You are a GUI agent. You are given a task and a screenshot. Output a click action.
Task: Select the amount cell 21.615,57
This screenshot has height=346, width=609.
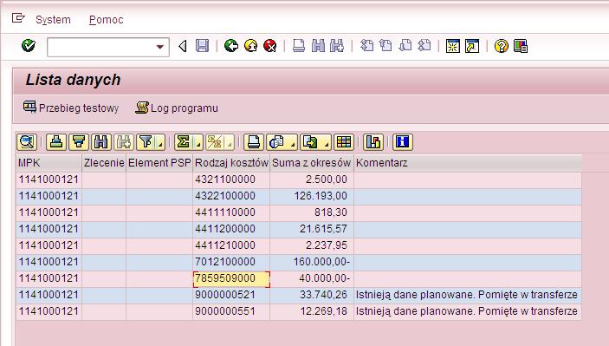312,229
